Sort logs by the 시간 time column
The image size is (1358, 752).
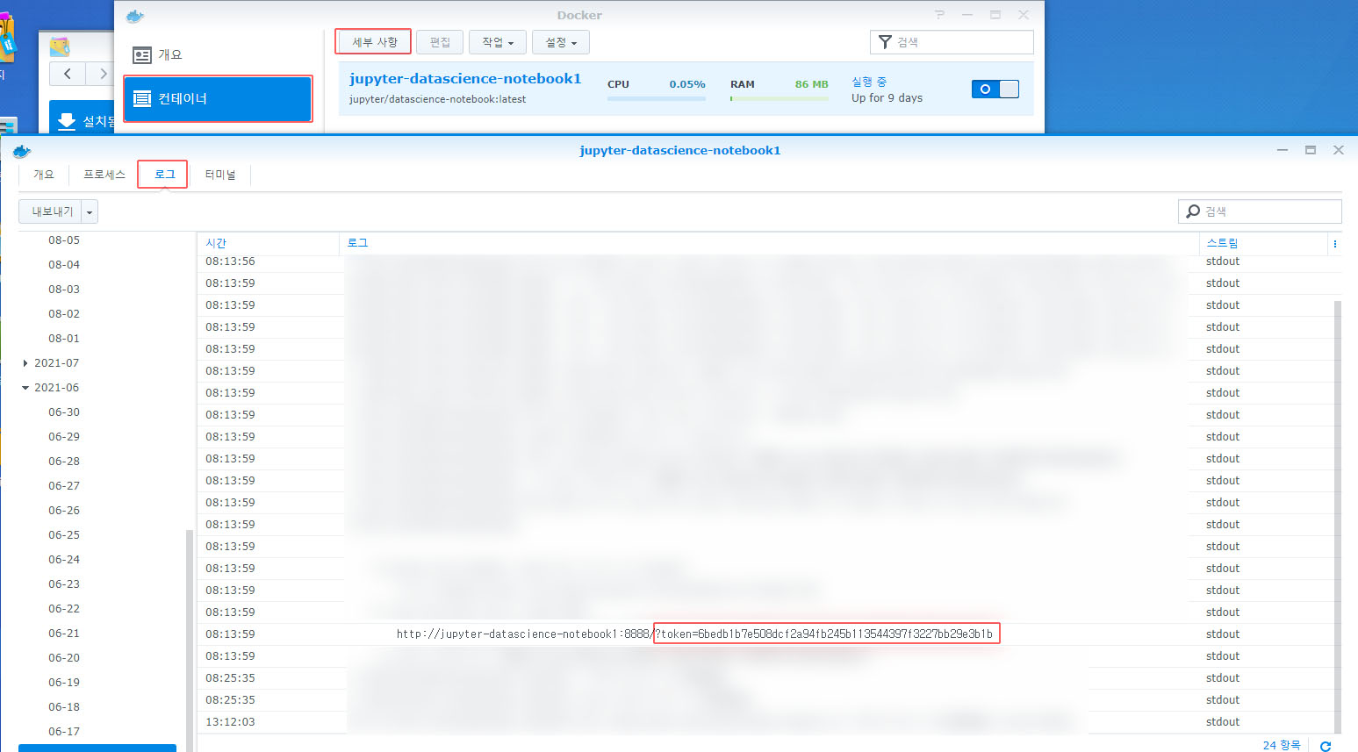(269, 243)
